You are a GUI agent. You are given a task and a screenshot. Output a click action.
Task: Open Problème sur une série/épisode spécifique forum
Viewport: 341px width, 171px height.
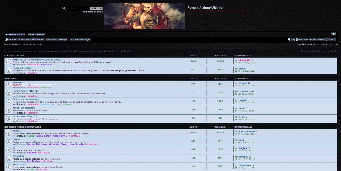[37, 60]
